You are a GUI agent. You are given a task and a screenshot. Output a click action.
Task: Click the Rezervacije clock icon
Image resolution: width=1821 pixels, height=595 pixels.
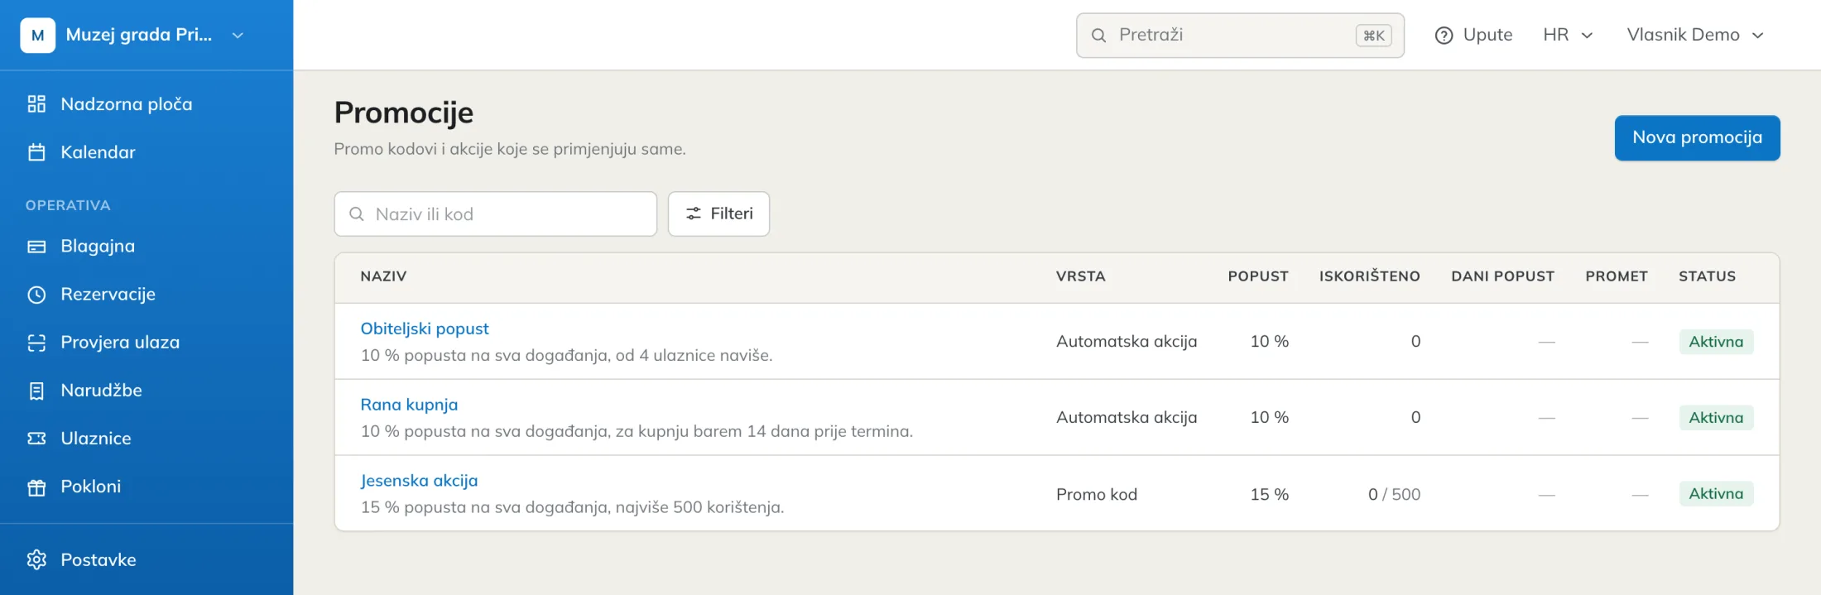click(x=36, y=295)
